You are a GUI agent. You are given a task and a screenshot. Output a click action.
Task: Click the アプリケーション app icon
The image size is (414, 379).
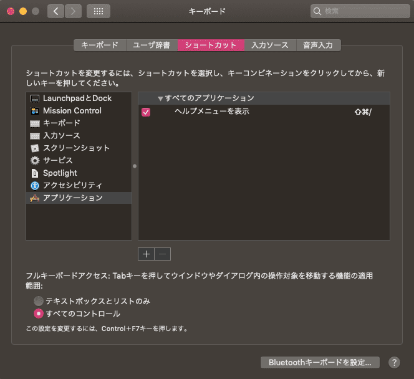pyautogui.click(x=35, y=198)
